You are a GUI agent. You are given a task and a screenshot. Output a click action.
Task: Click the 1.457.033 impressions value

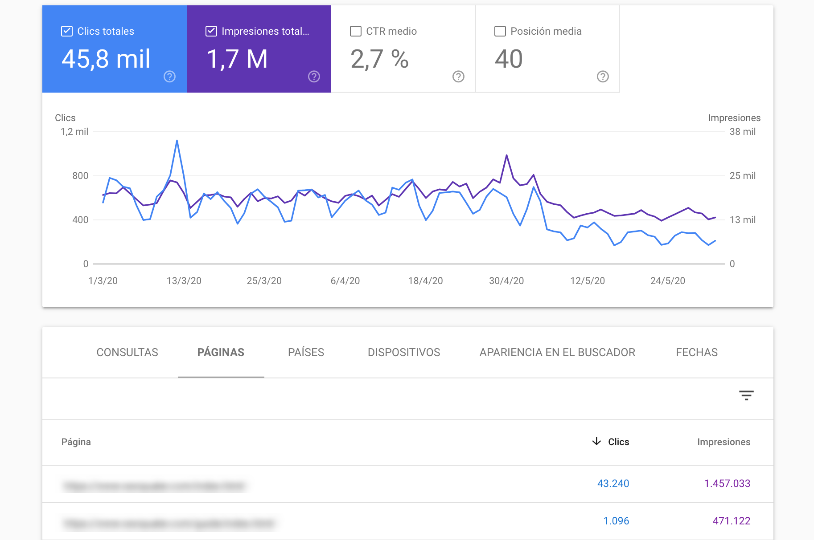(727, 483)
